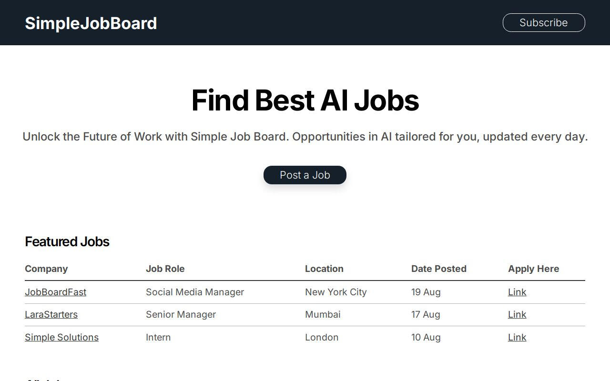Select the Social Media Manager role cell
Image resolution: width=610 pixels, height=381 pixels.
coord(195,292)
